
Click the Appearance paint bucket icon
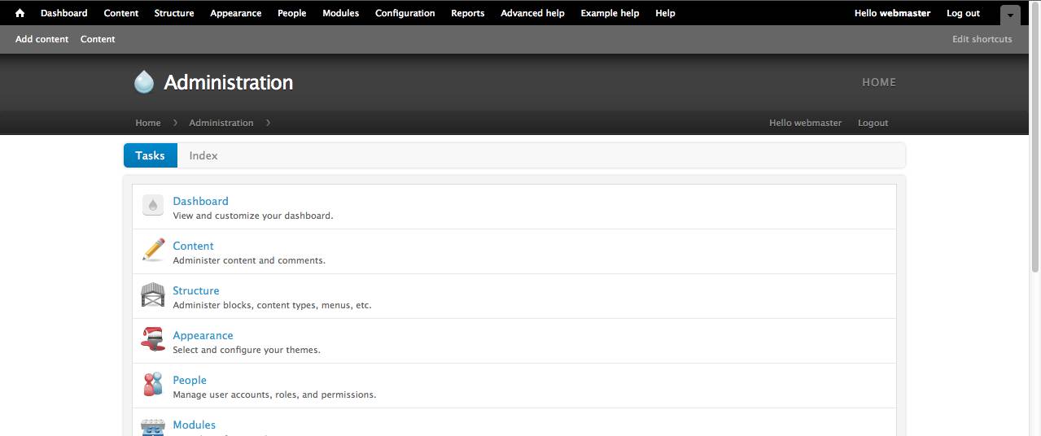pyautogui.click(x=153, y=339)
